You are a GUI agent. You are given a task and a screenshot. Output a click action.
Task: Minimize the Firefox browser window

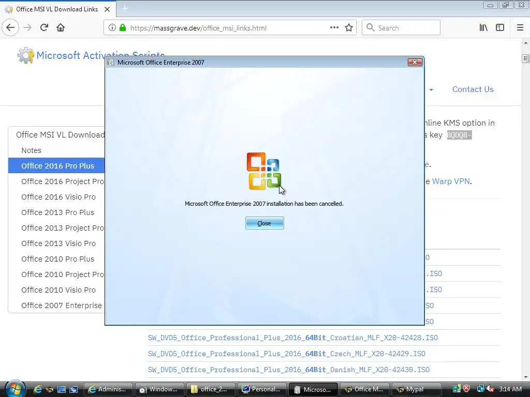[490, 5]
